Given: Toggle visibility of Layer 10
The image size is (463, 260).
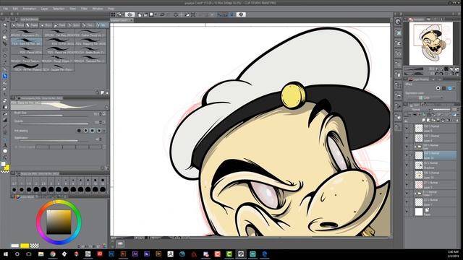Looking at the screenshot, I should 407,175.
